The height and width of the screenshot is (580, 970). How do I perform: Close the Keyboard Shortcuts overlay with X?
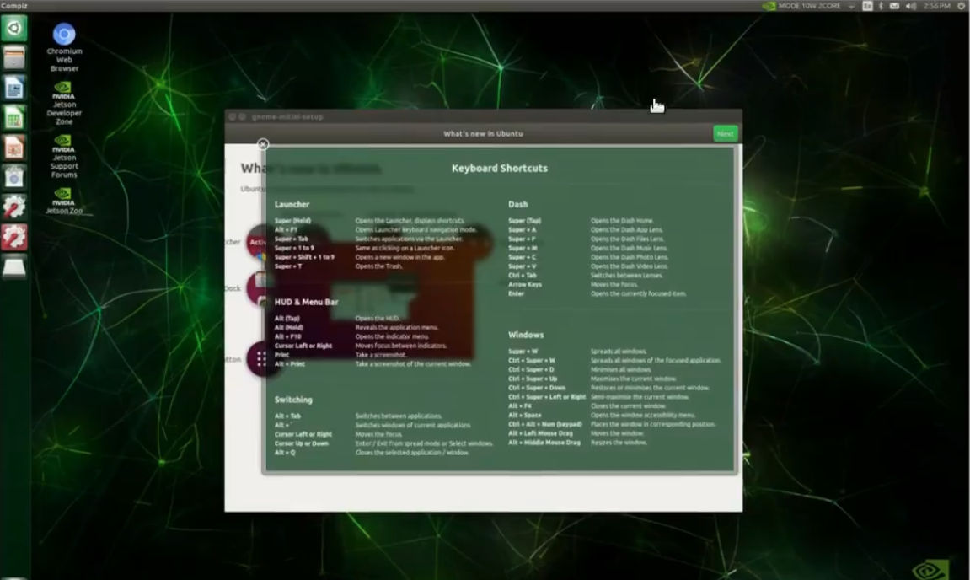tap(263, 144)
